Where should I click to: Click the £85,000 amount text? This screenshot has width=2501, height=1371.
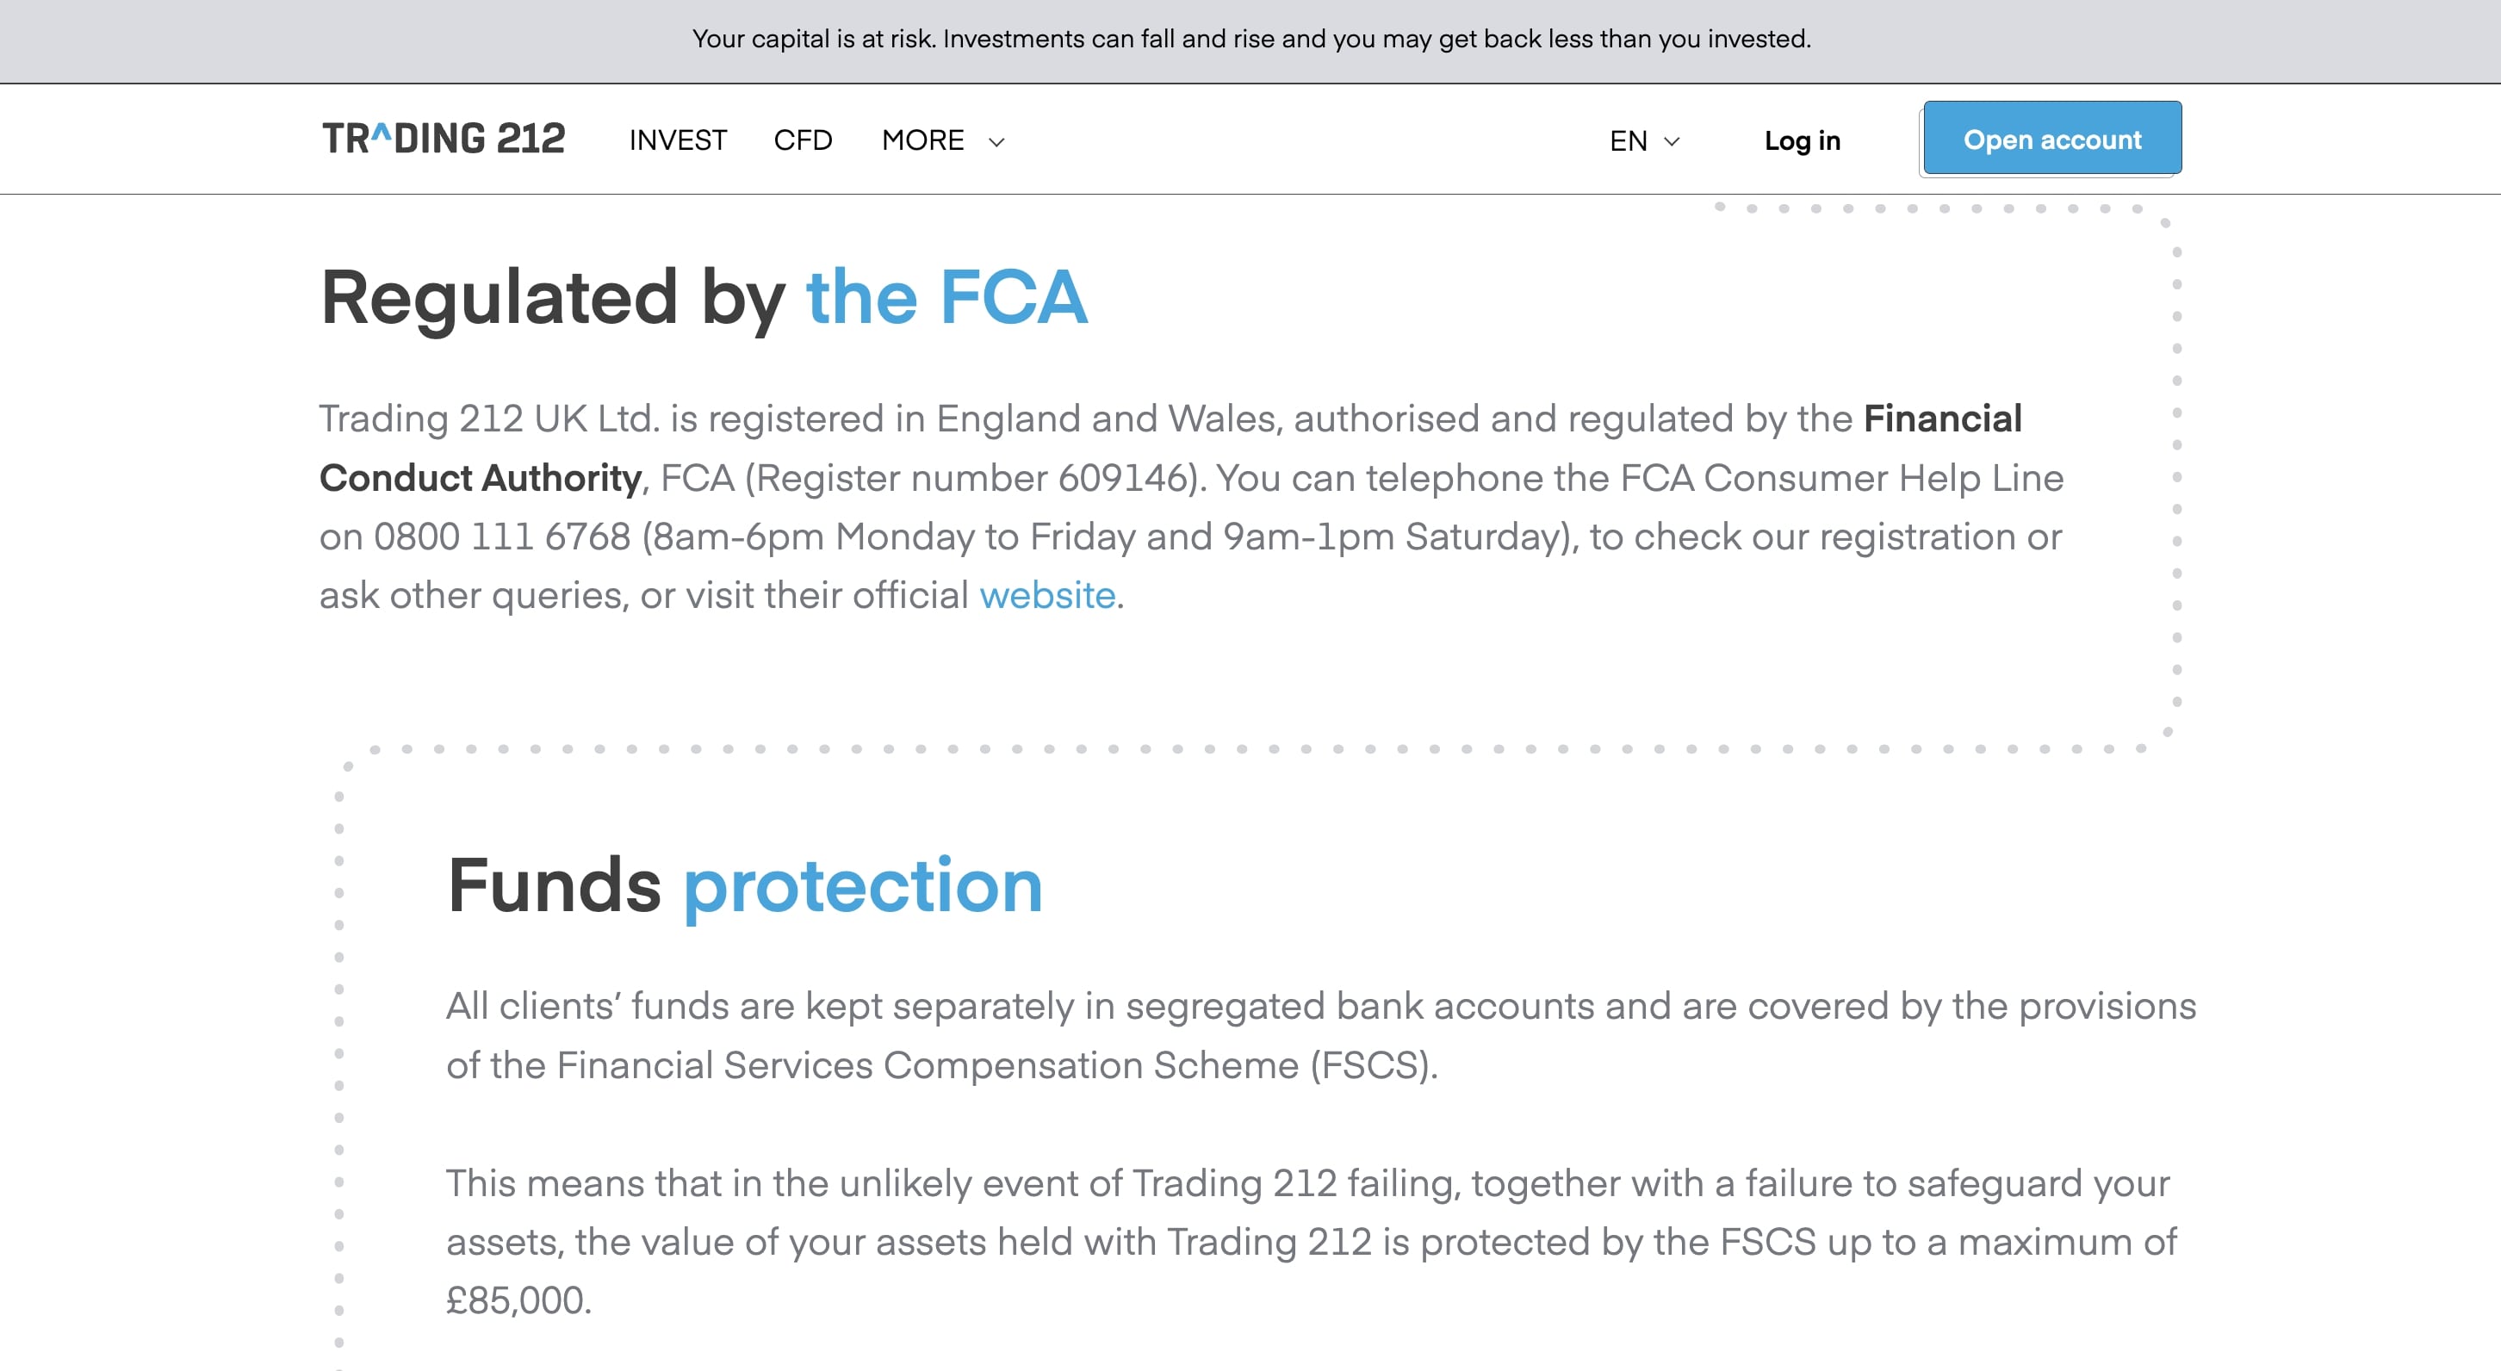coord(517,1300)
